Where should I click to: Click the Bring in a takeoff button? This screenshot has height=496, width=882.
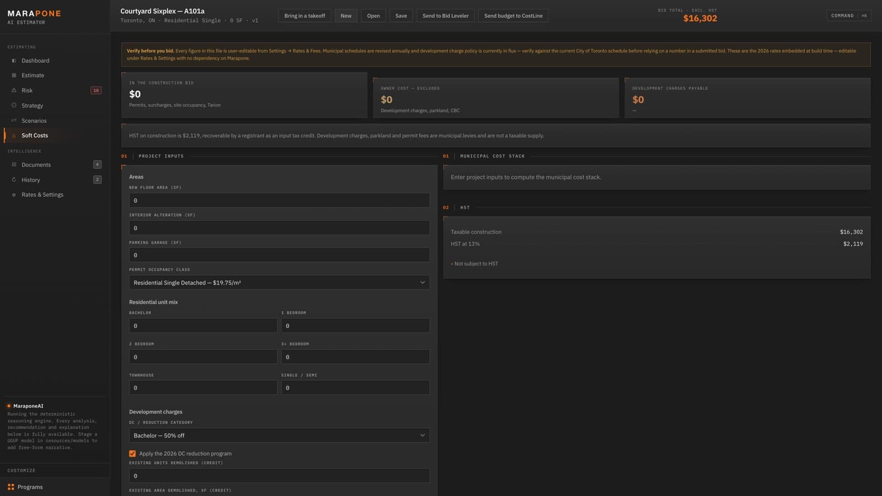305,16
